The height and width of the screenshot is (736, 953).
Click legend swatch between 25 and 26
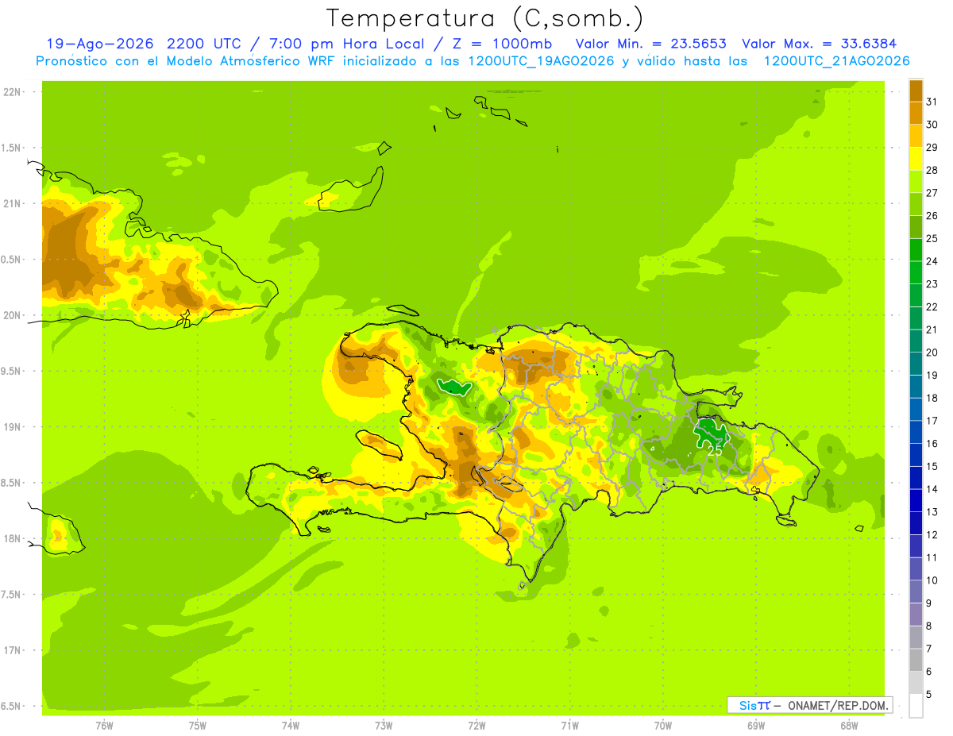click(x=916, y=227)
